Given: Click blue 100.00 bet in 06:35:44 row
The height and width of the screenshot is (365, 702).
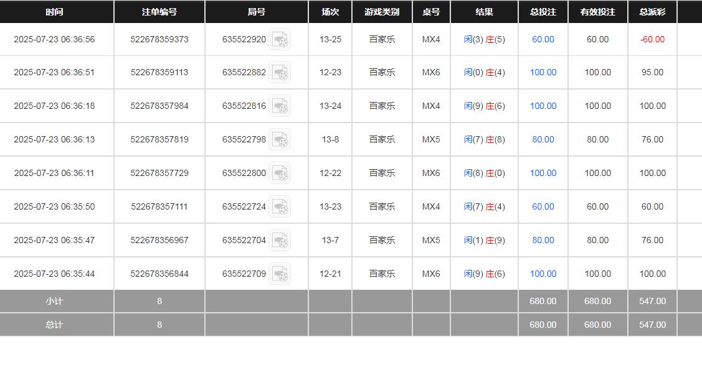Looking at the screenshot, I should pos(543,274).
